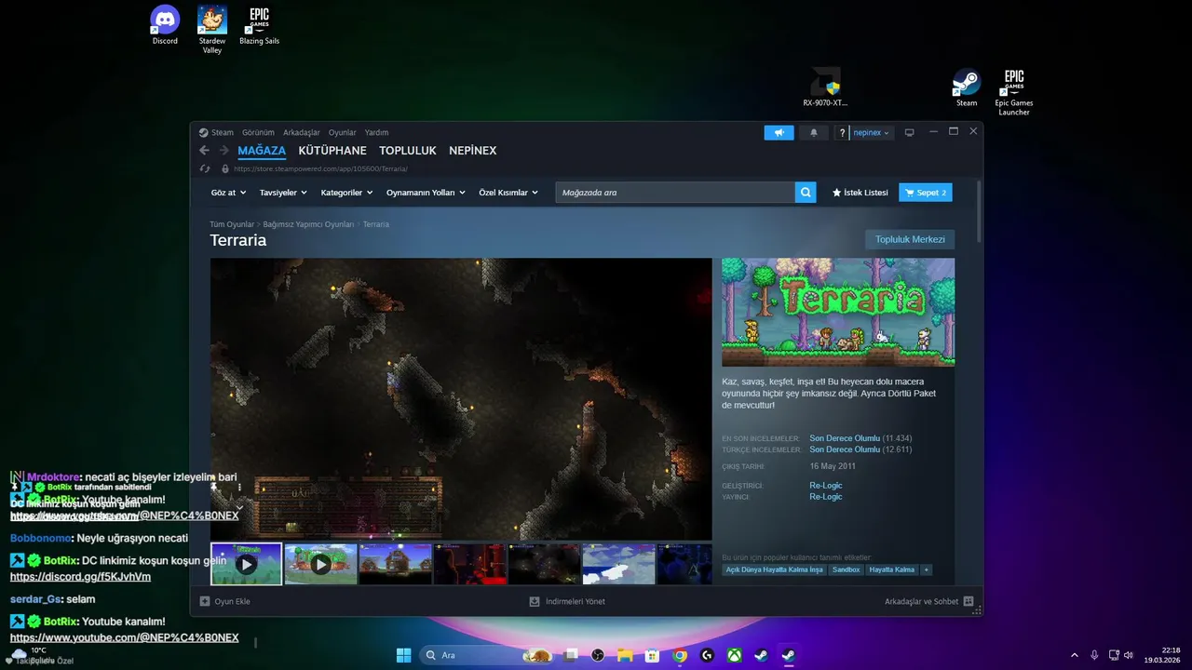
Task: Expand the nepinex account dropdown
Action: point(872,133)
